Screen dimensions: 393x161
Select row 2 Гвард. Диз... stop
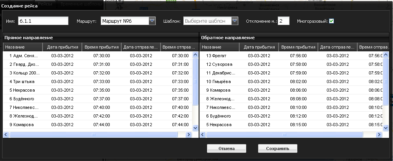tap(98, 64)
